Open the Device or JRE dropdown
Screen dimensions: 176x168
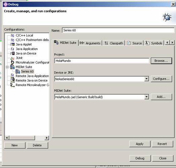tap(146, 79)
